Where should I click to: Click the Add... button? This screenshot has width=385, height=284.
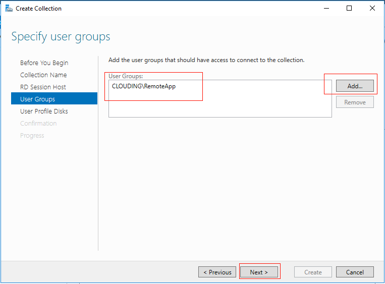pos(355,86)
